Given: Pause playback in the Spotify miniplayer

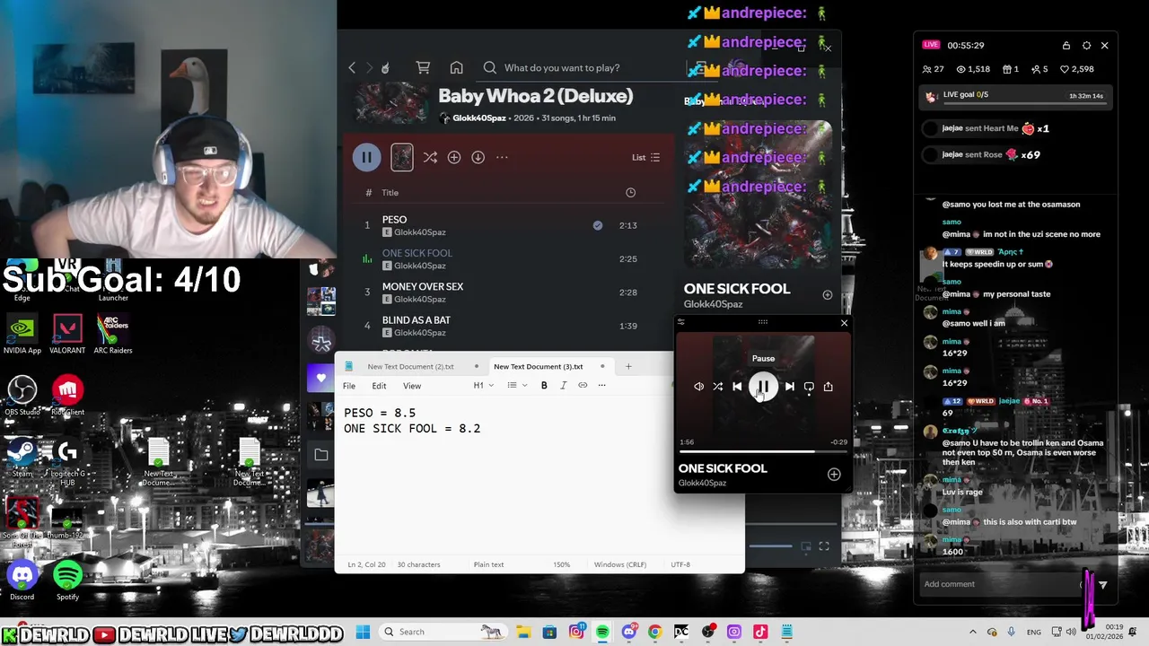Looking at the screenshot, I should pyautogui.click(x=763, y=387).
